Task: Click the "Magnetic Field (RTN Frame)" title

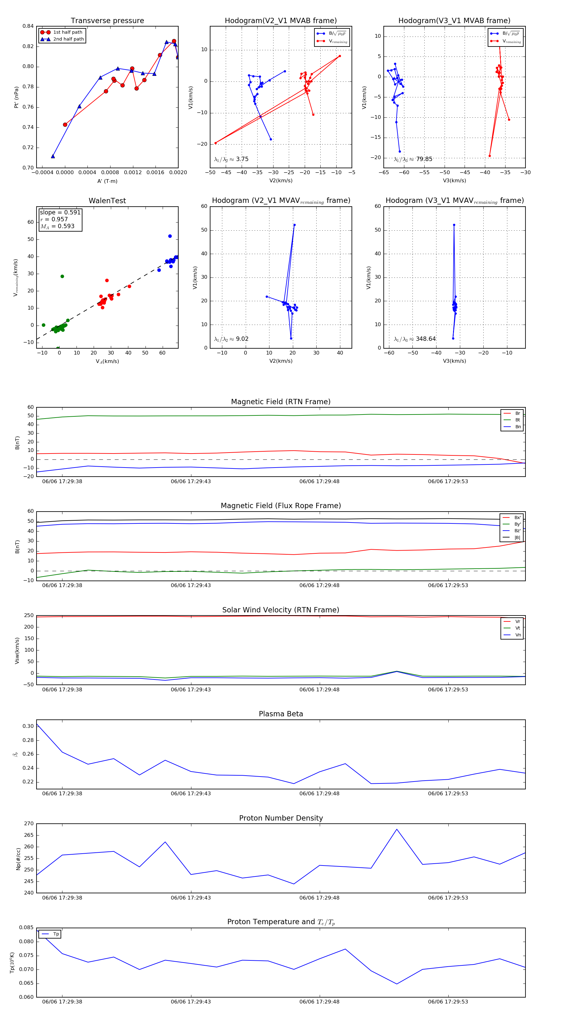Action: pos(281,402)
